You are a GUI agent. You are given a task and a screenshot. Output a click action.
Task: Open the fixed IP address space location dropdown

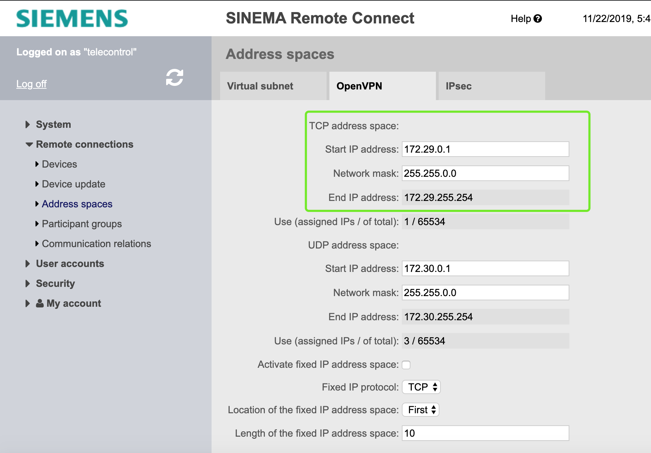point(421,410)
